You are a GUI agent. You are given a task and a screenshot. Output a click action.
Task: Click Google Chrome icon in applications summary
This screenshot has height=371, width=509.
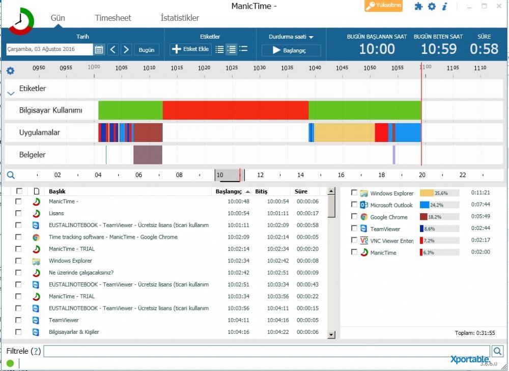(364, 217)
